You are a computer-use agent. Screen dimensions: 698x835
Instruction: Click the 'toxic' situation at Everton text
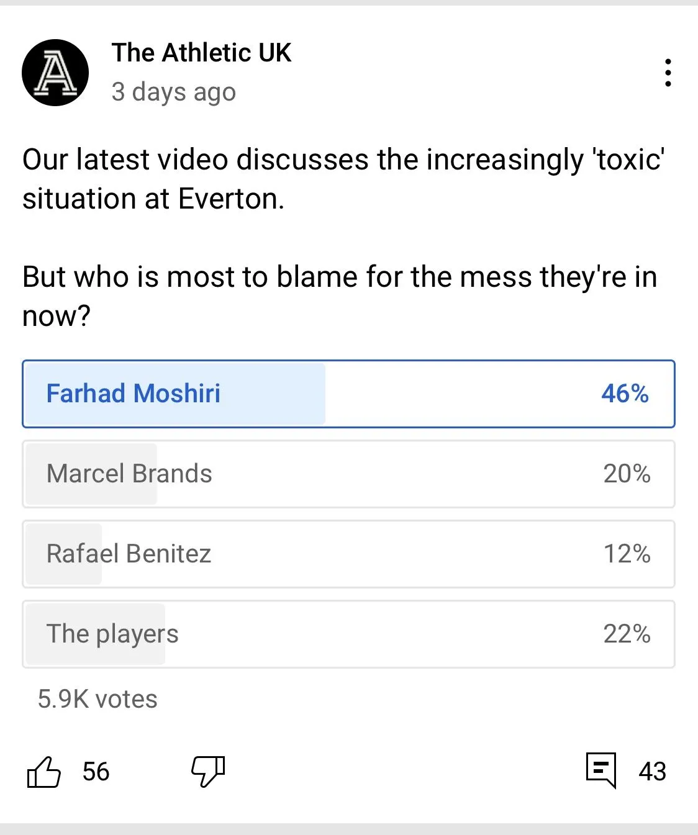click(x=343, y=179)
